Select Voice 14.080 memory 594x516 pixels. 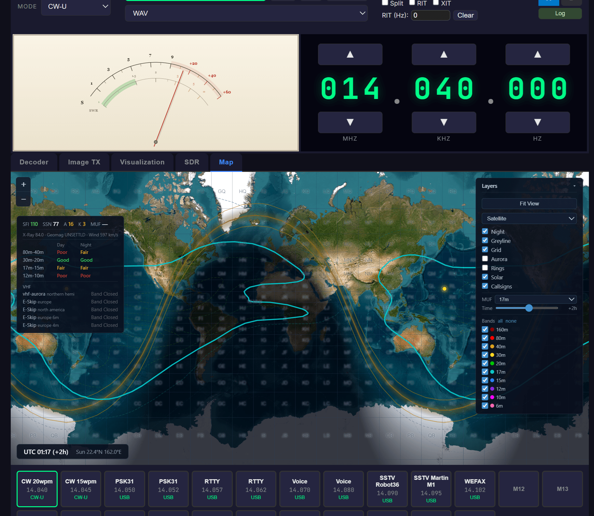point(343,489)
